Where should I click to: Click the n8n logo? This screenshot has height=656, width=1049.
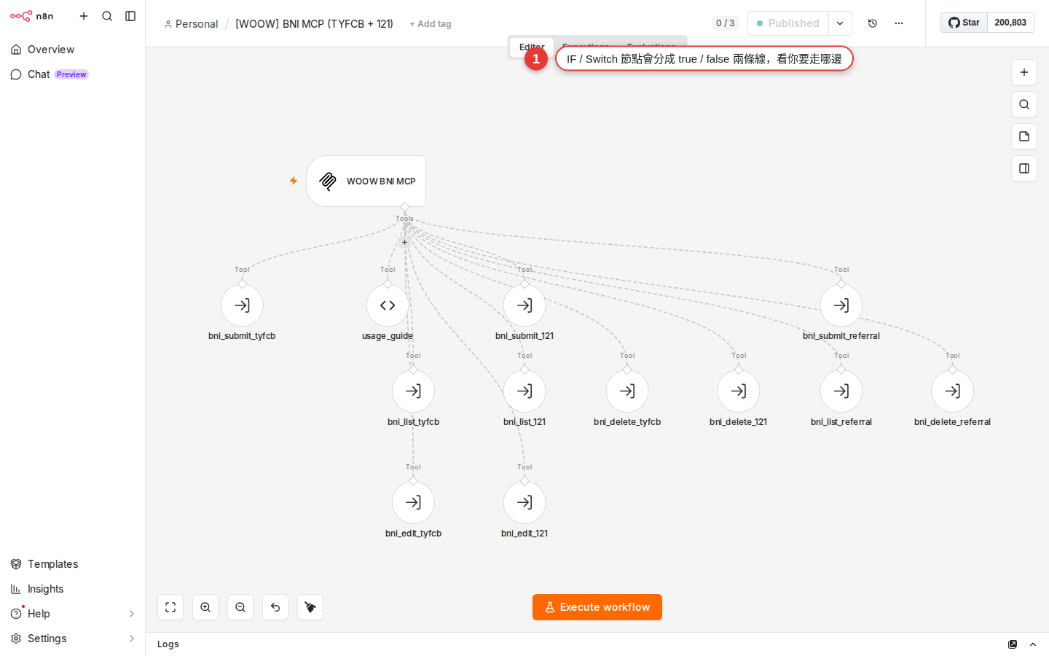point(32,16)
